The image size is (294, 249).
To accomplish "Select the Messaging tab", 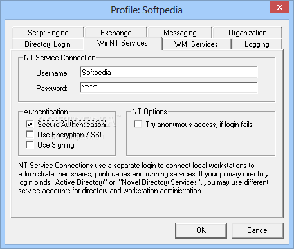I will (179, 33).
